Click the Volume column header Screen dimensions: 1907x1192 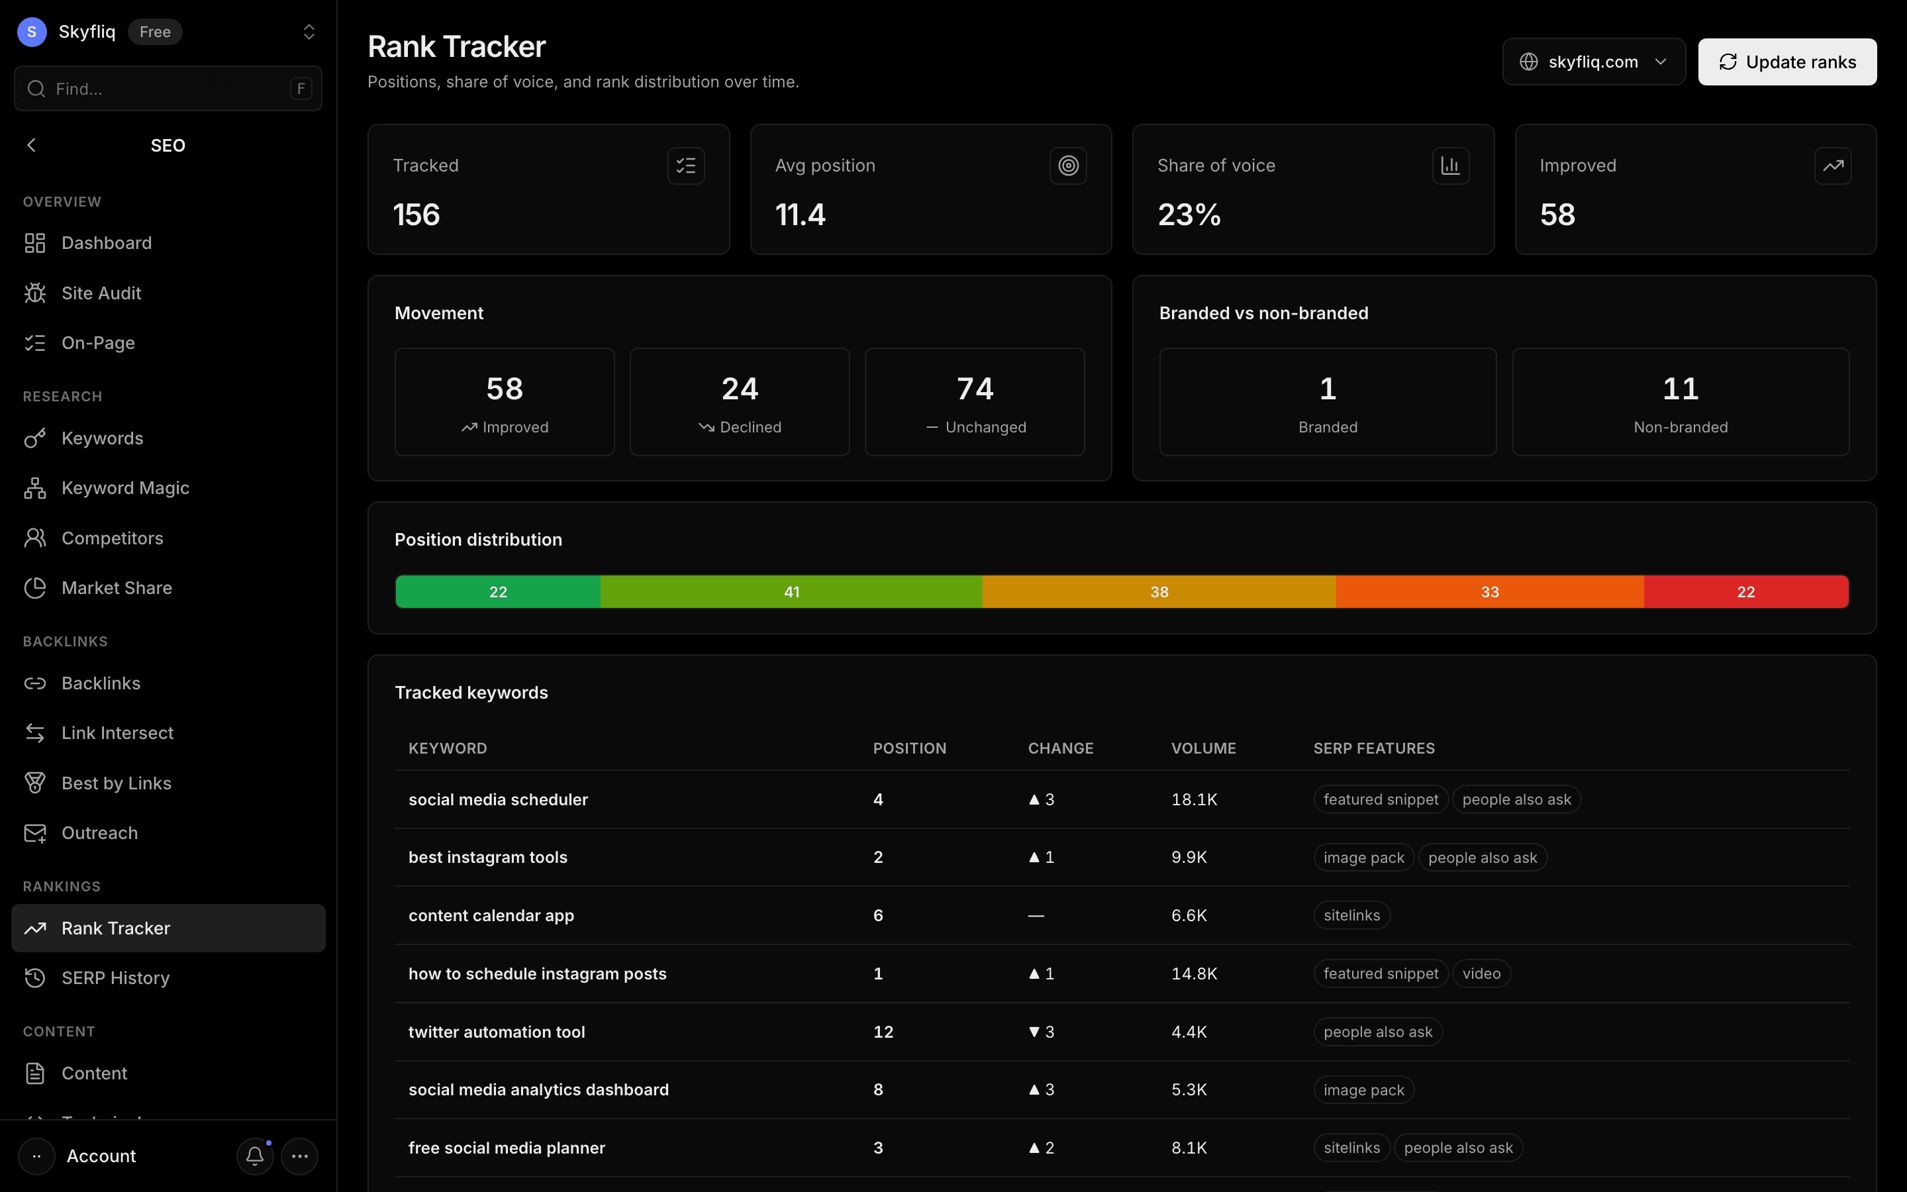coord(1203,748)
